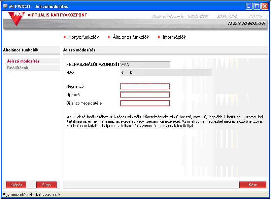Focus the Új jelszó megerősítése field
The height and width of the screenshot is (199, 271).
[145, 103]
